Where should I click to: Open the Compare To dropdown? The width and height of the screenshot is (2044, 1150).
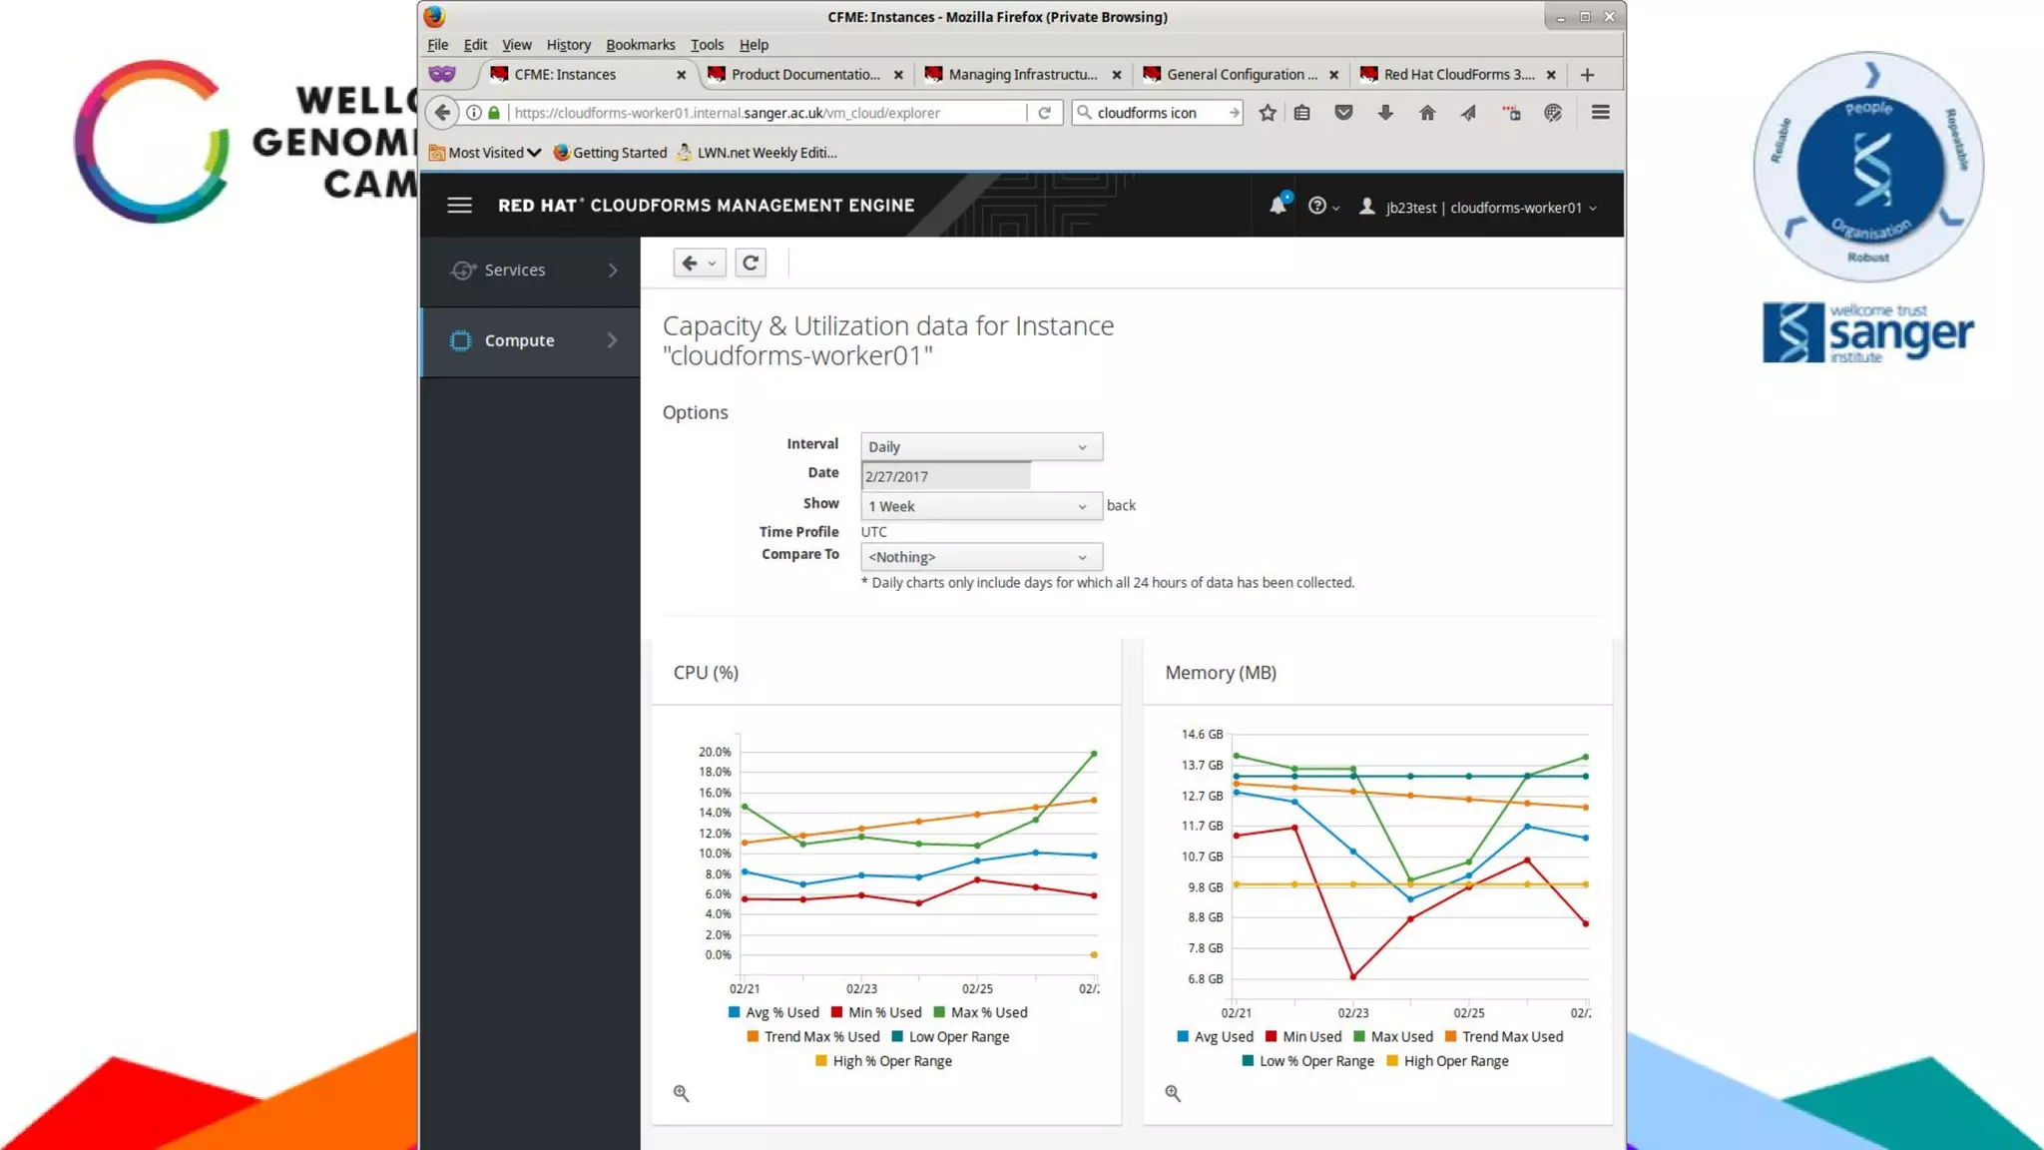pyautogui.click(x=980, y=557)
